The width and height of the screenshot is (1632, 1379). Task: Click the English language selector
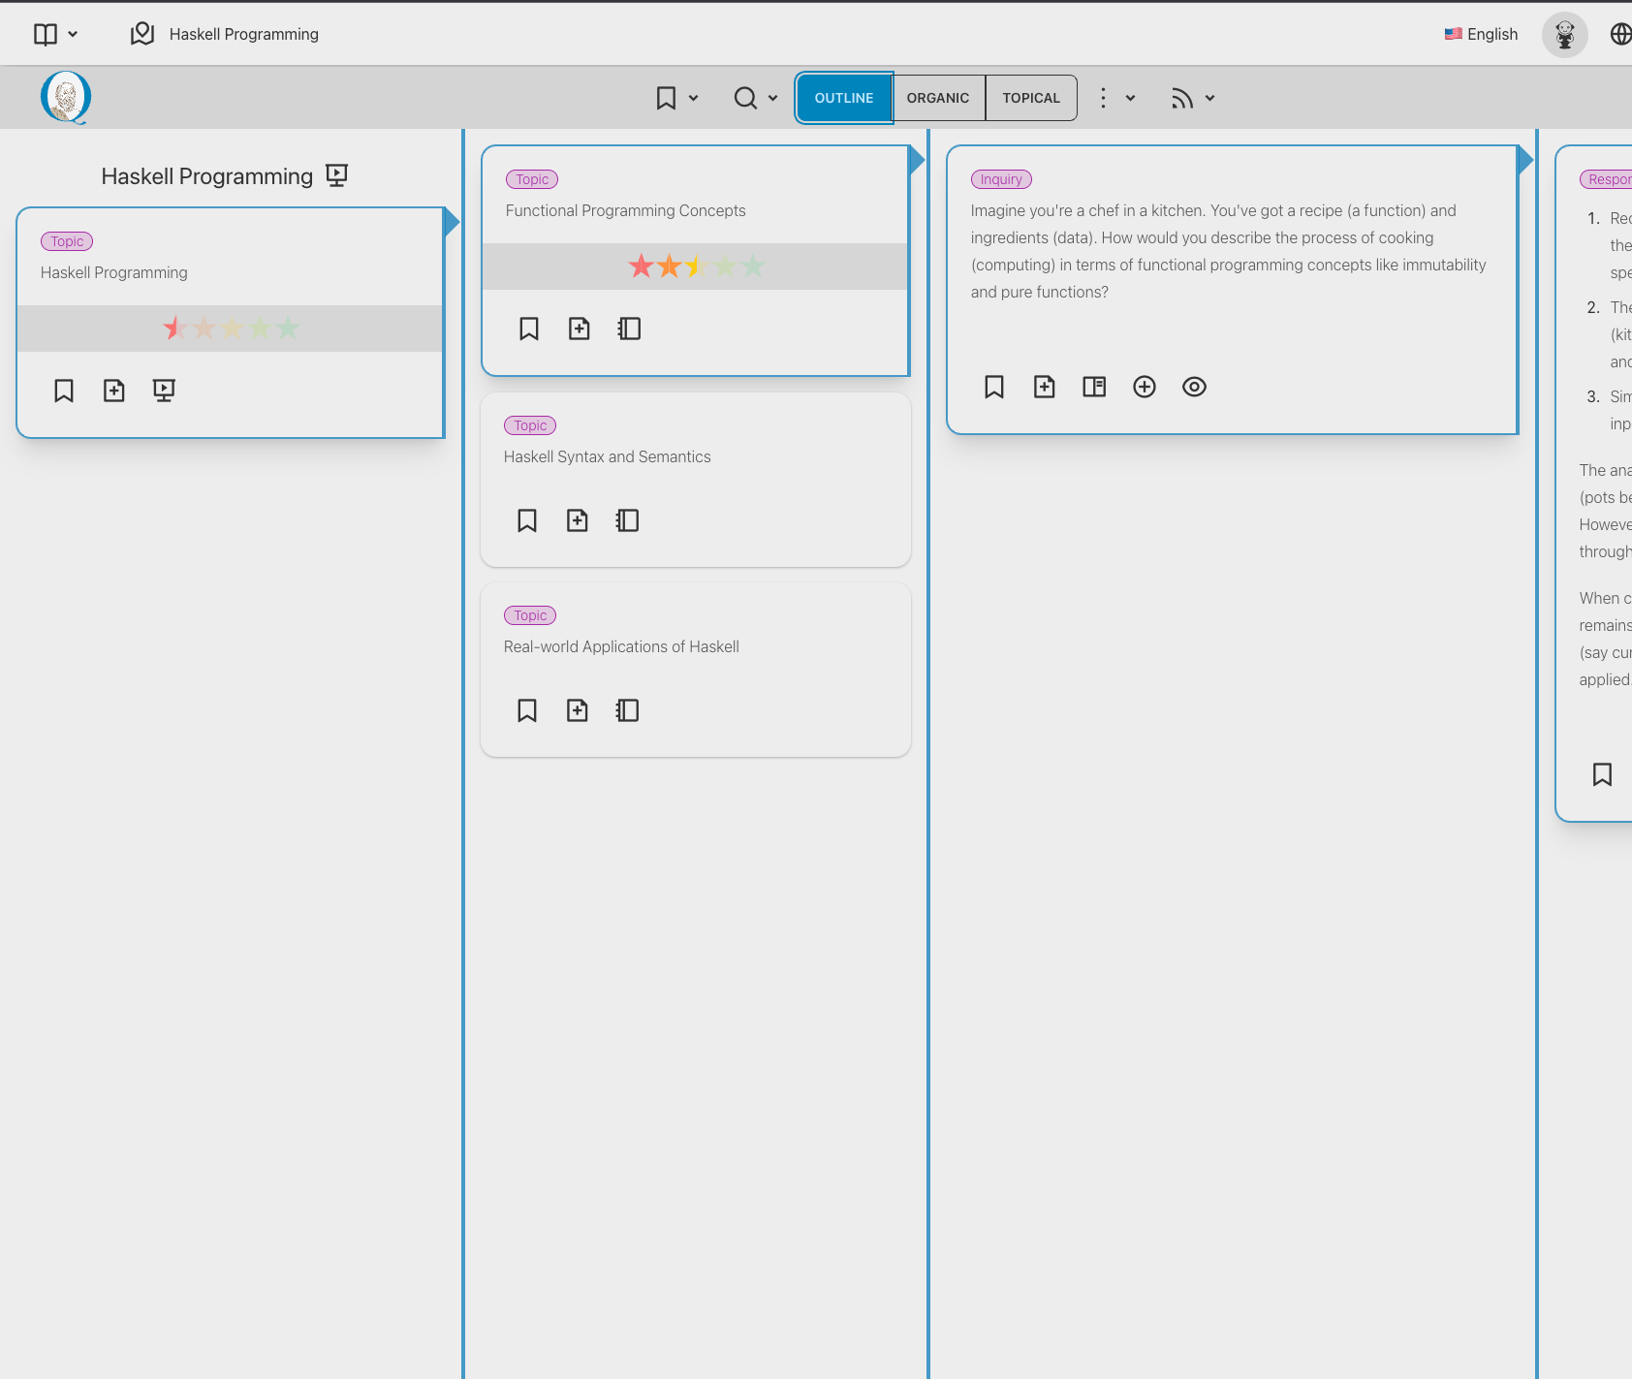(x=1481, y=34)
